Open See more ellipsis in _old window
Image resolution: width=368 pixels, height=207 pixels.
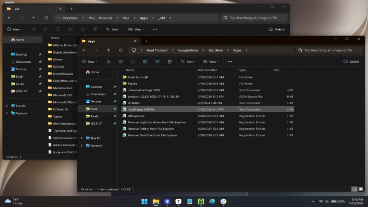click(155, 29)
